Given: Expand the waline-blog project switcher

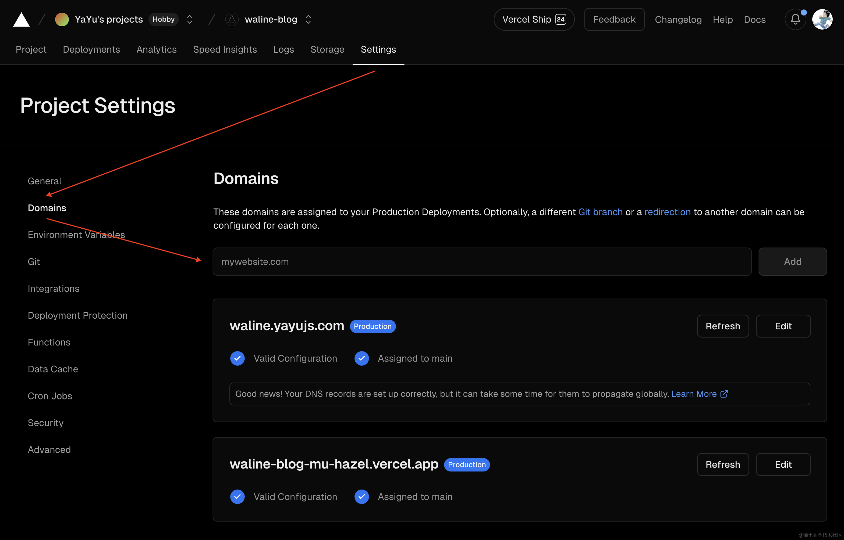Looking at the screenshot, I should (308, 20).
